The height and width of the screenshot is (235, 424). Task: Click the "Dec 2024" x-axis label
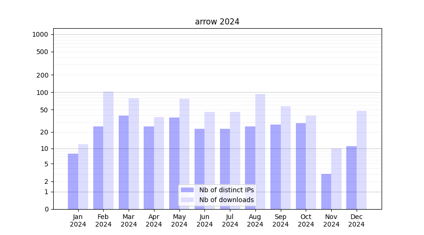(x=357, y=220)
